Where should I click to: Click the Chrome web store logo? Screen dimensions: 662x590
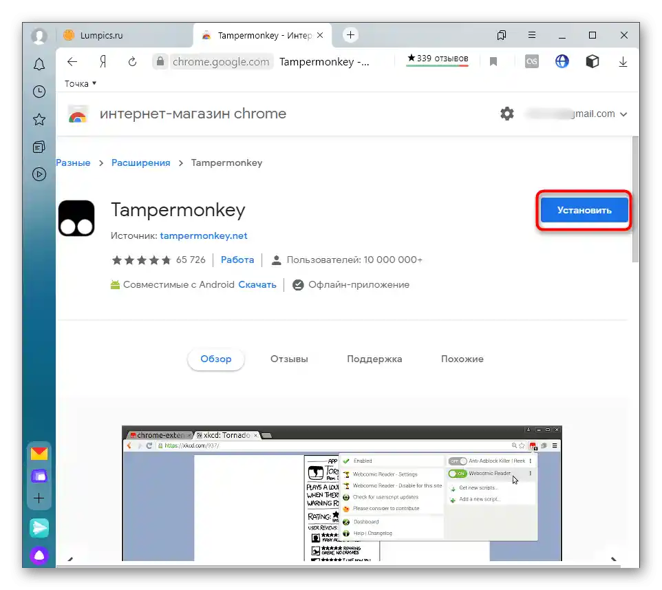[x=78, y=114]
